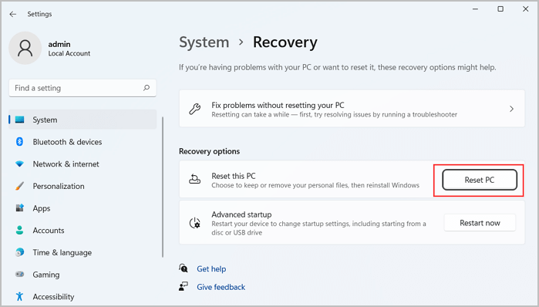Open the System sidebar item

point(83,120)
